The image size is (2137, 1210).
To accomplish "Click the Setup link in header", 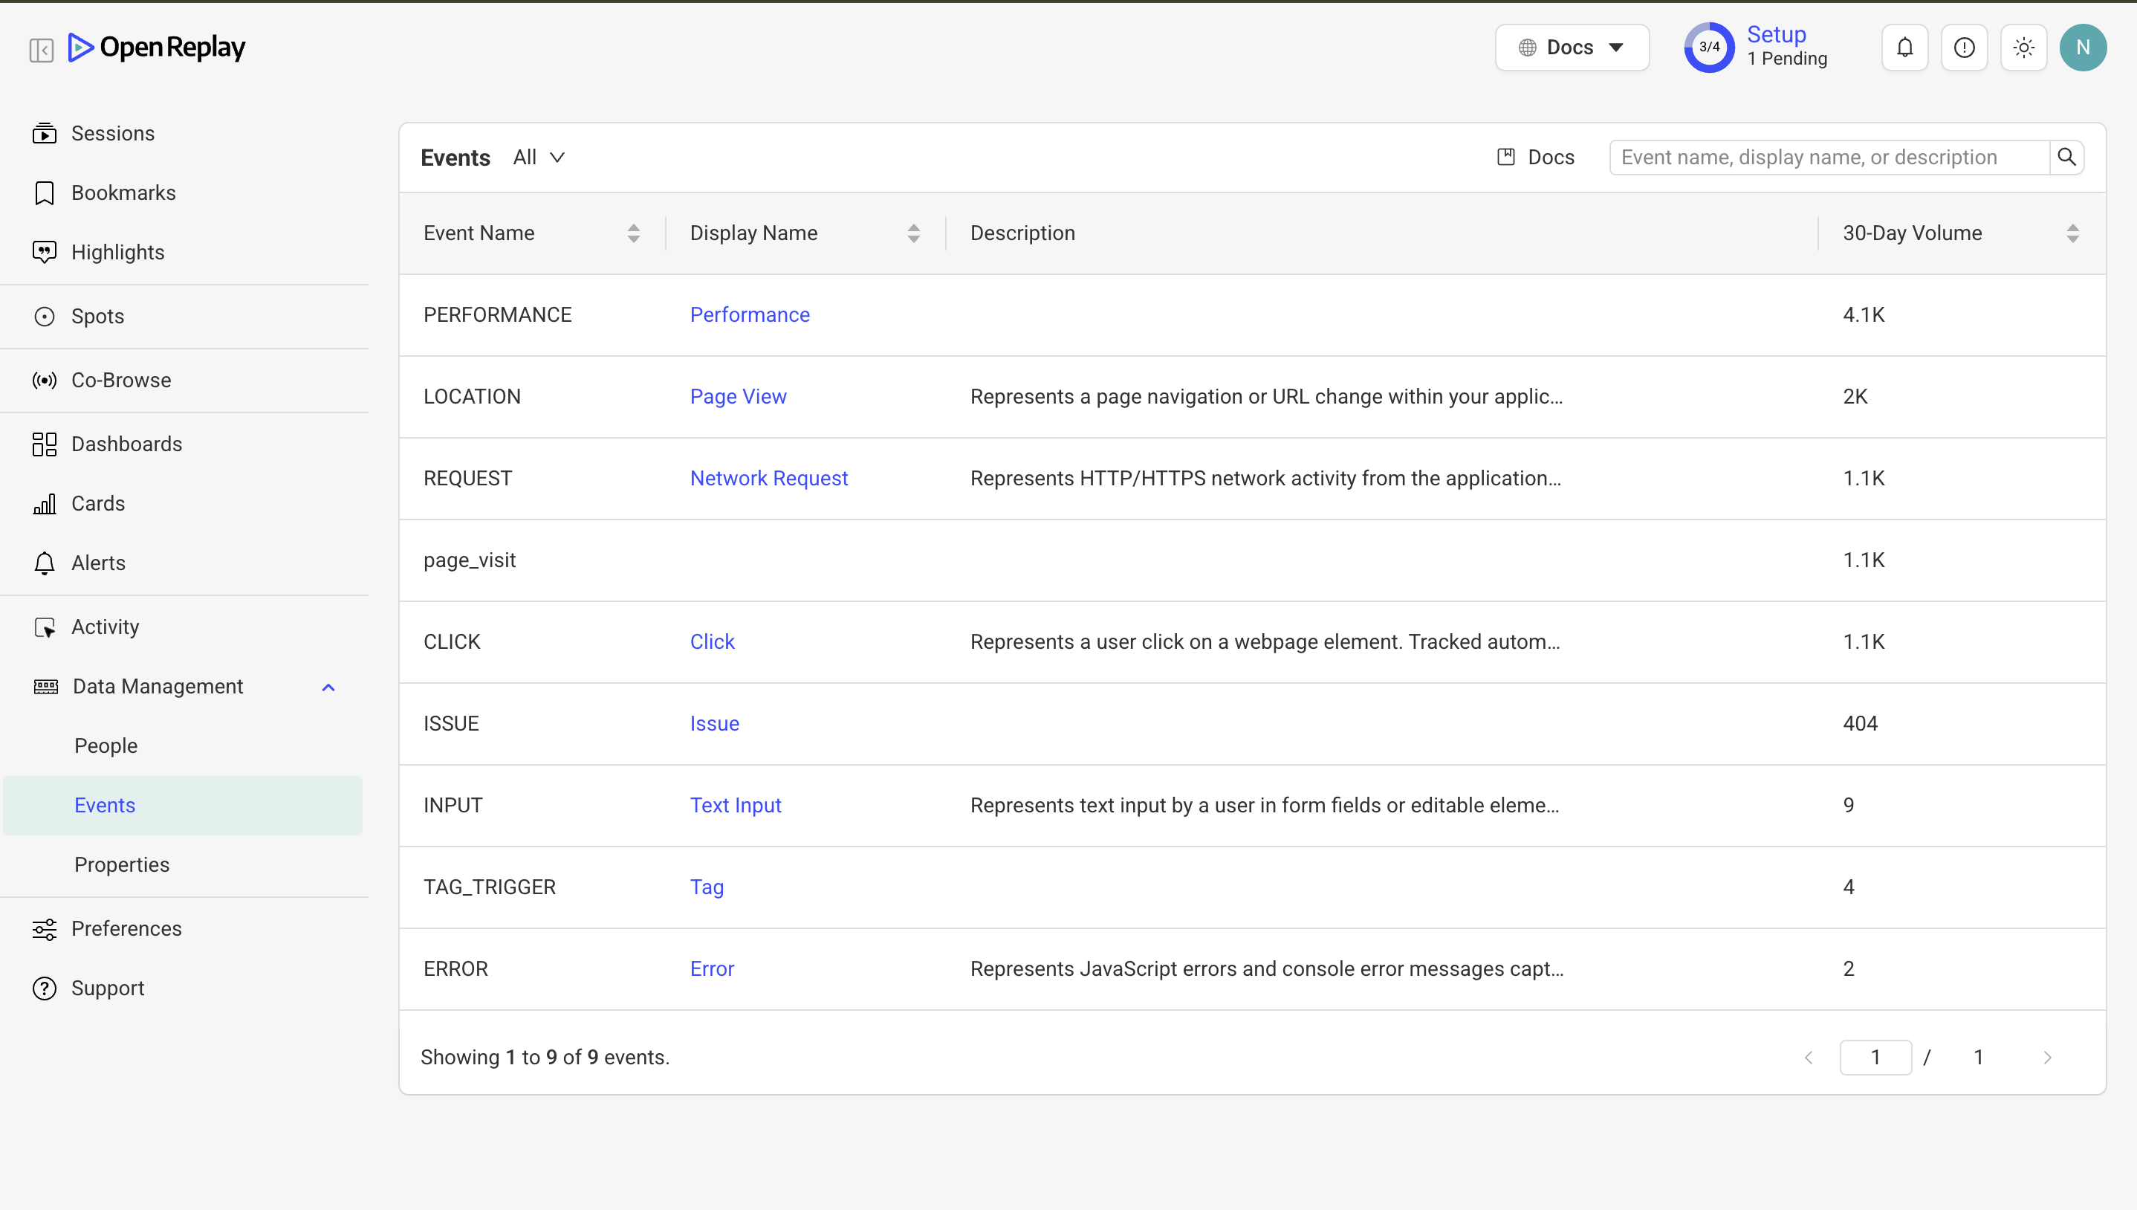I will click(1776, 34).
